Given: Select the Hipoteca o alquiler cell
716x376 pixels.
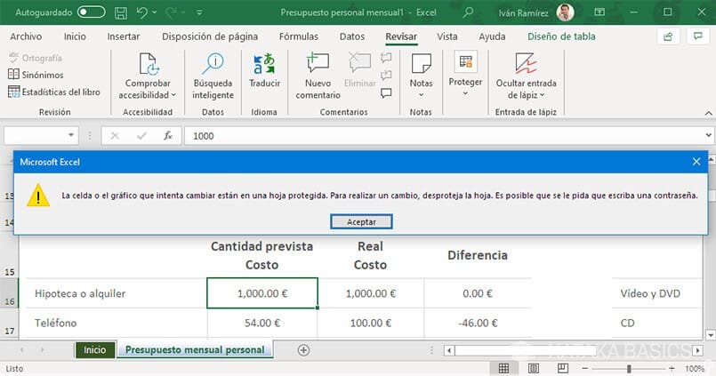Looking at the screenshot, I should (117, 293).
